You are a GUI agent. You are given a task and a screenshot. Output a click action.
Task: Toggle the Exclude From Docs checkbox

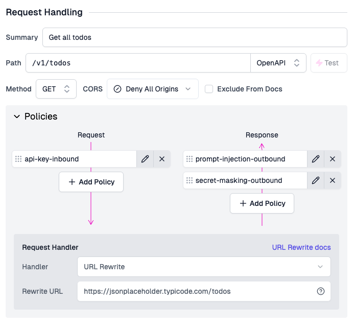click(x=209, y=89)
